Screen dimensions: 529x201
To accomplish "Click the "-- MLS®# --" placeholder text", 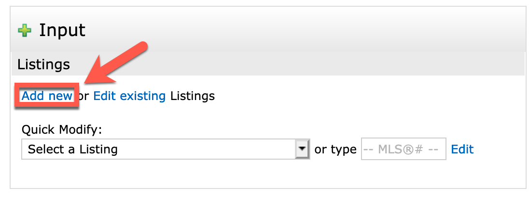I will (402, 149).
